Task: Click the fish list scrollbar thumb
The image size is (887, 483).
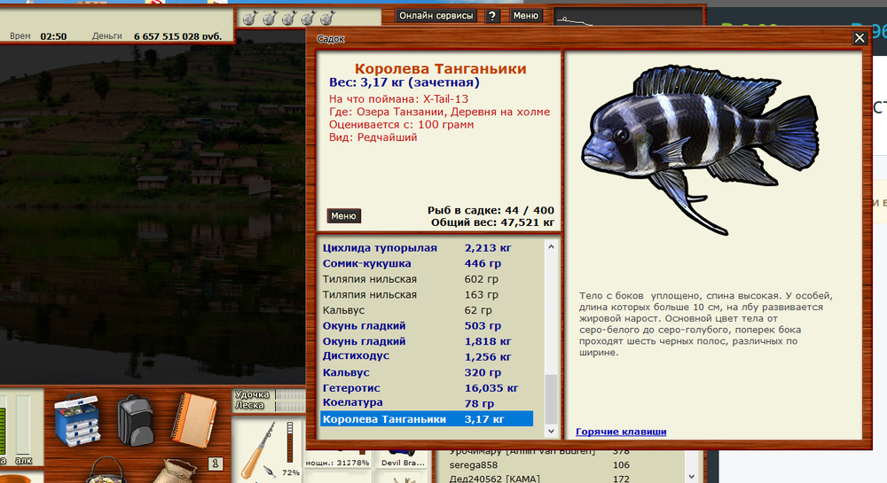Action: click(551, 398)
